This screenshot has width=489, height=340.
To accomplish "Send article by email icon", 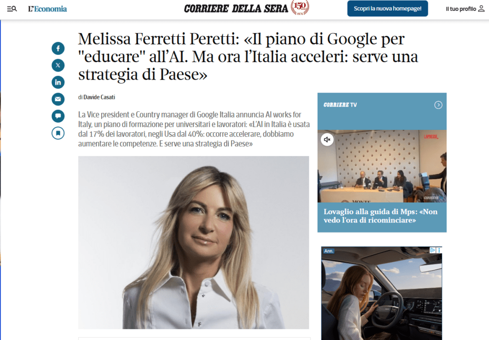I will [58, 99].
